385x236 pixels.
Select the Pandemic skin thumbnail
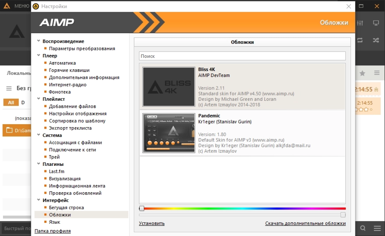coord(169,133)
